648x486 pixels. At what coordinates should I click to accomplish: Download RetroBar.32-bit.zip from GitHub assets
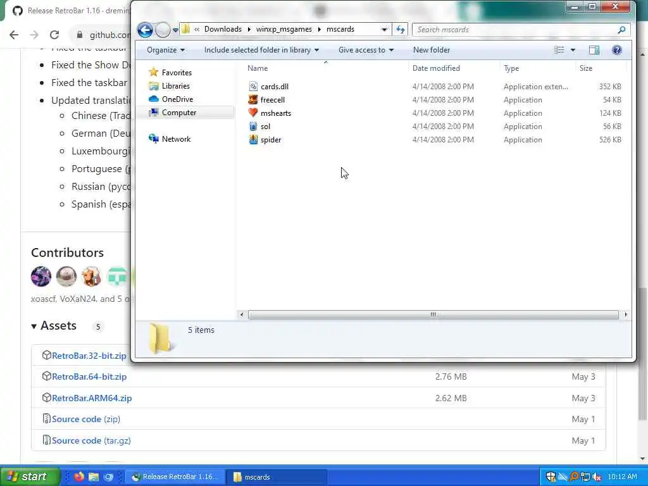(89, 356)
